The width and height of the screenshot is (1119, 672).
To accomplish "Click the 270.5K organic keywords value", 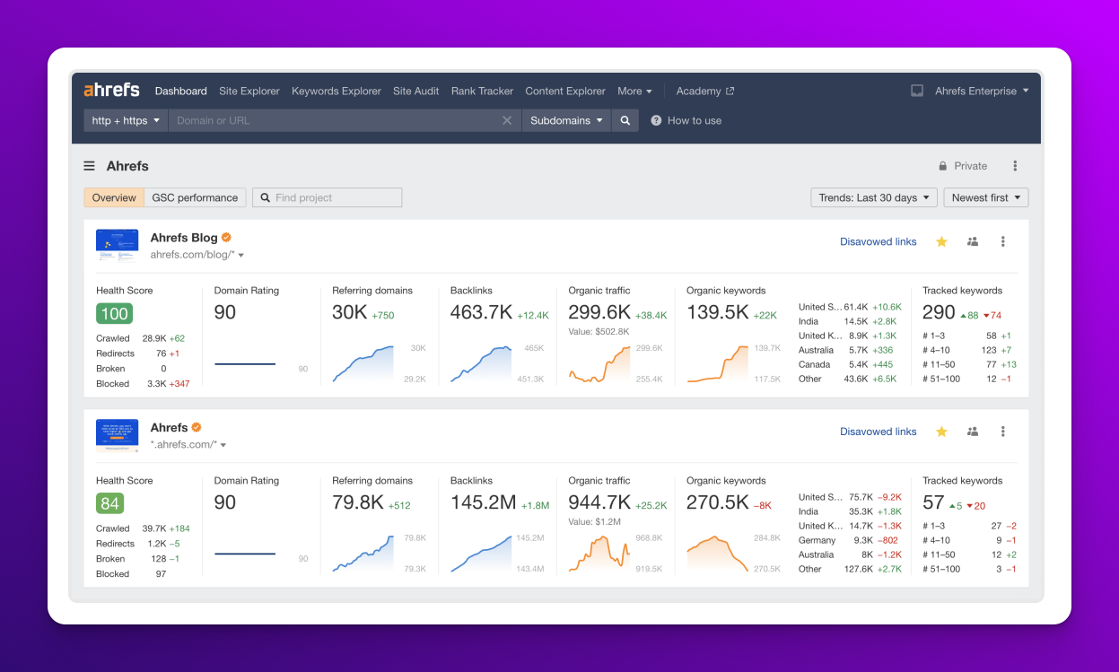I will pos(718,502).
